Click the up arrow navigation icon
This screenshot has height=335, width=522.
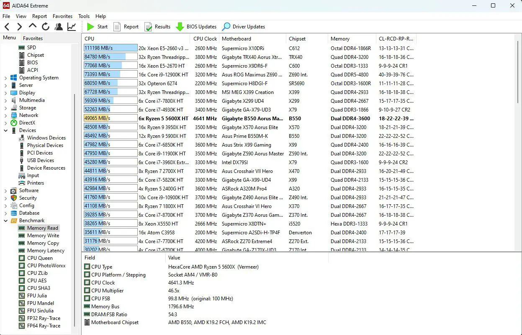33,26
